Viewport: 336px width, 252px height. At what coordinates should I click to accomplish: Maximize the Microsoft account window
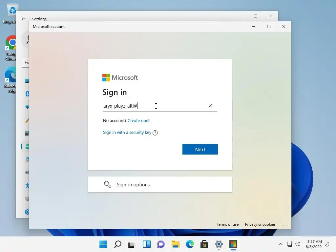click(268, 27)
